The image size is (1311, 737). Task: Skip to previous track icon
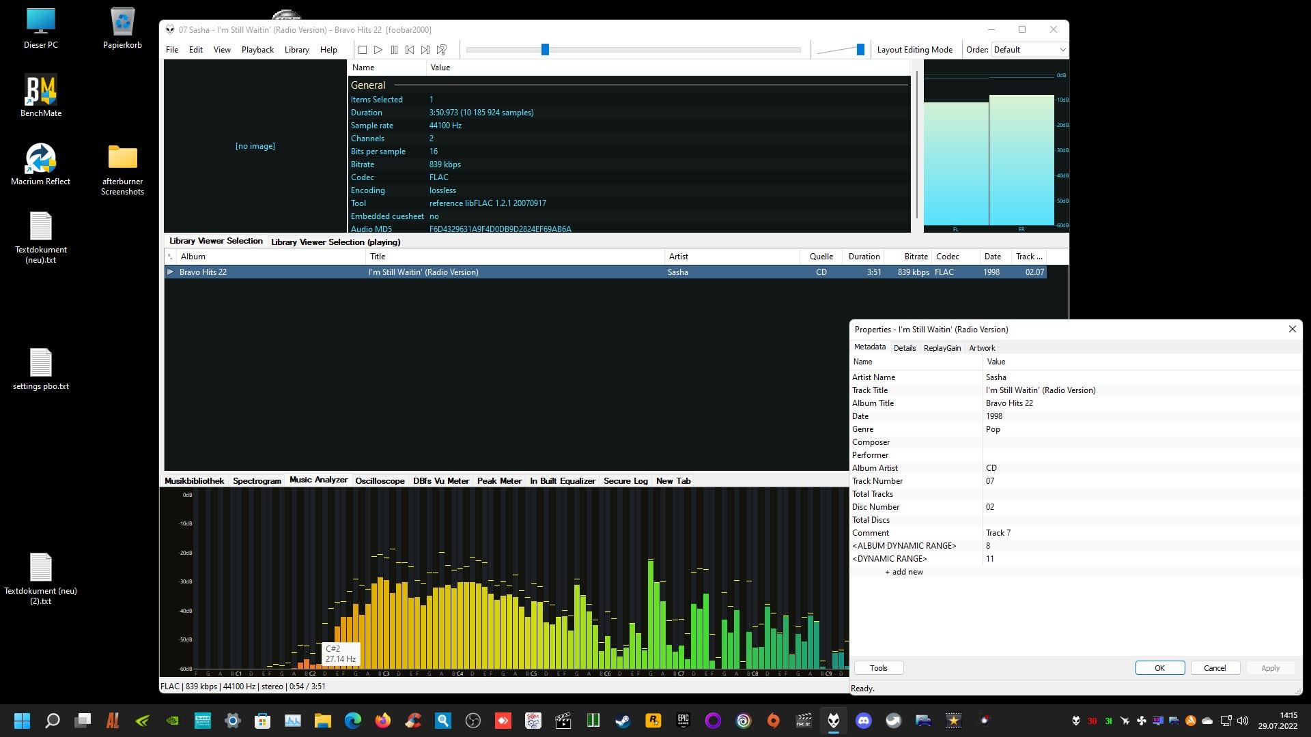click(x=410, y=50)
